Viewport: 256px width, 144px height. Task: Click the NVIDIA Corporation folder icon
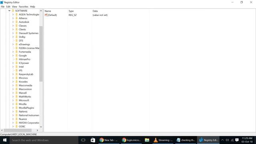pyautogui.click(x=16, y=123)
